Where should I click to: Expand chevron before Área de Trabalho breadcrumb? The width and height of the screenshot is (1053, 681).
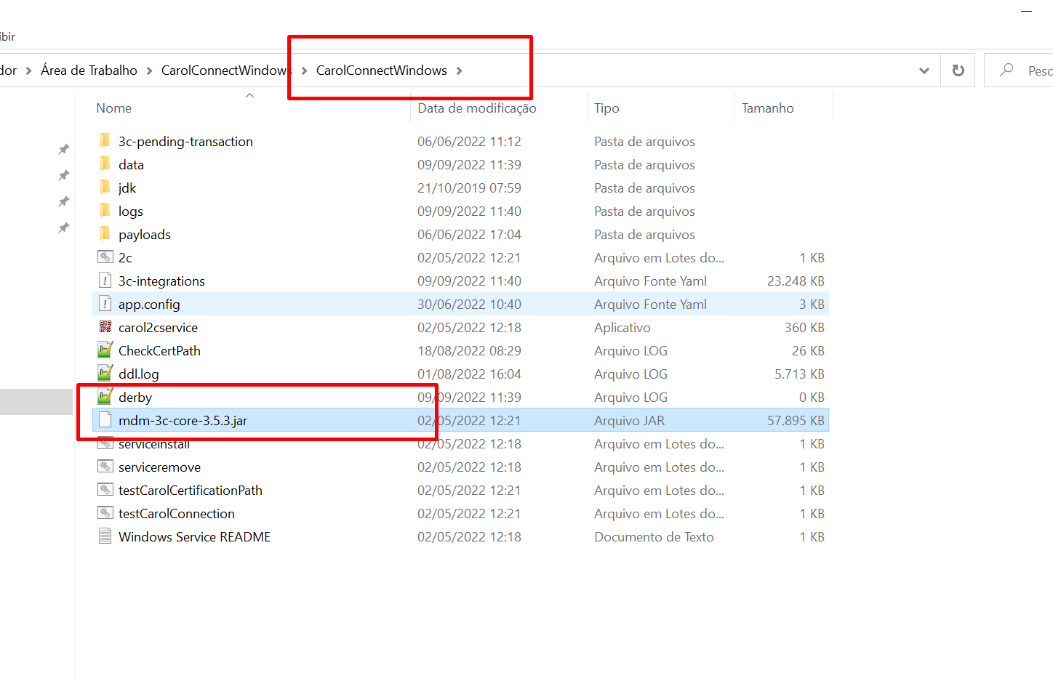coord(28,70)
